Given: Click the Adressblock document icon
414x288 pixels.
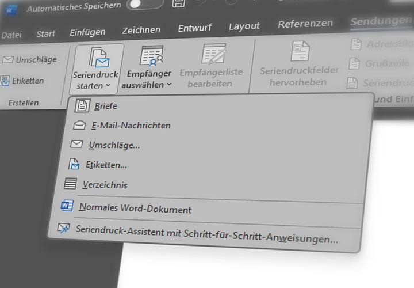Looking at the screenshot, I should click(356, 44).
